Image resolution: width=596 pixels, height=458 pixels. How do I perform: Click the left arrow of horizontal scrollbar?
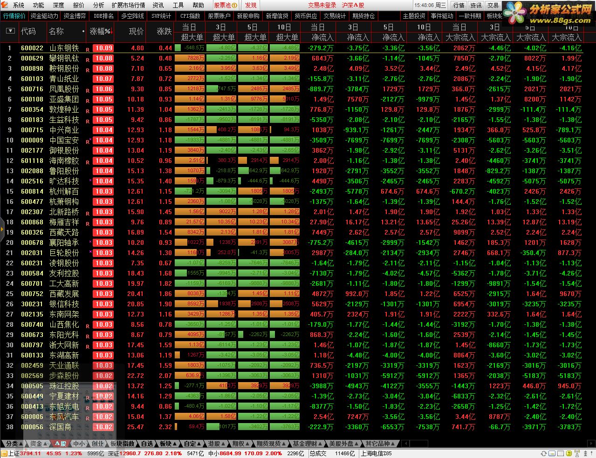(x=405, y=444)
